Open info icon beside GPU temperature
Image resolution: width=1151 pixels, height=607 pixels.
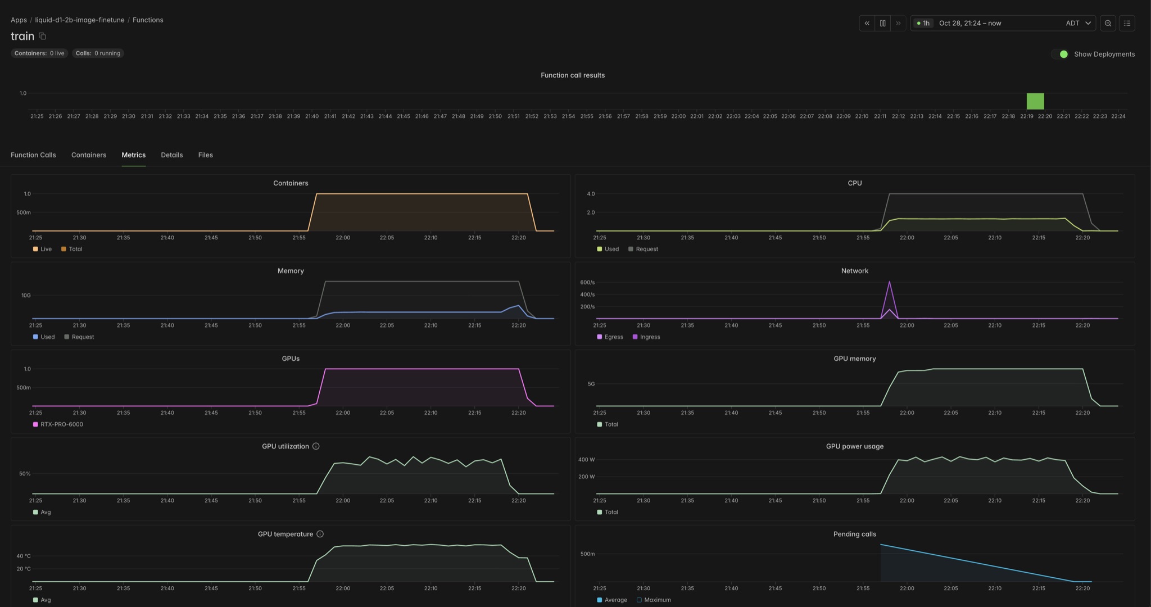[320, 534]
